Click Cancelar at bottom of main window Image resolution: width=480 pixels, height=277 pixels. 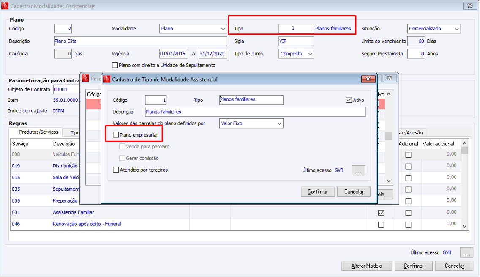454,266
